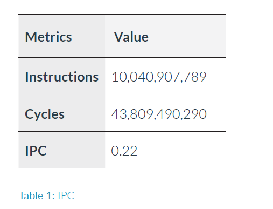Click blank space right of the instructions count

point(216,77)
